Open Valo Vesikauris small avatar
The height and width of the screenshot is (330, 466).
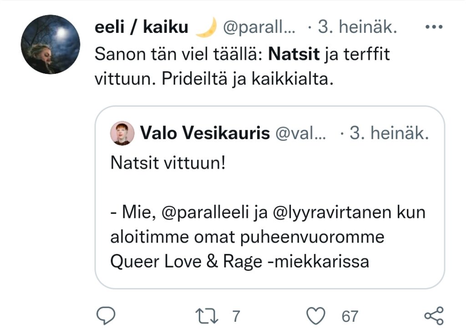point(122,133)
